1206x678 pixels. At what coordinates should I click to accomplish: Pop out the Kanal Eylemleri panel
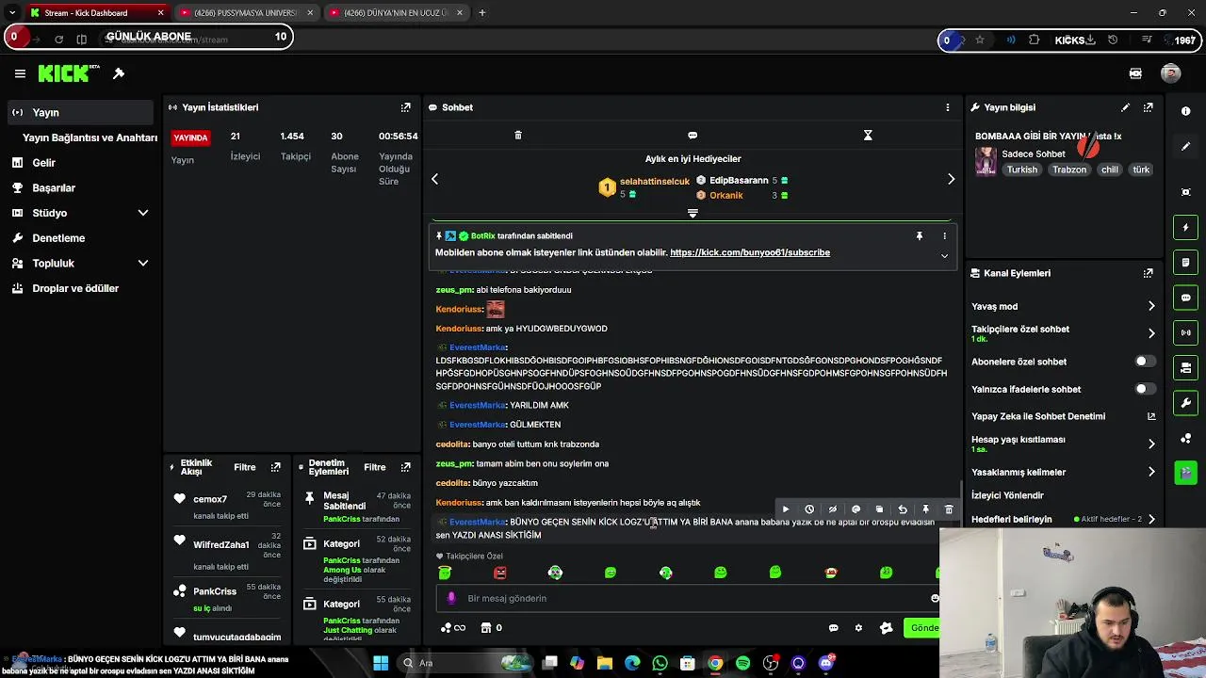[1149, 273]
